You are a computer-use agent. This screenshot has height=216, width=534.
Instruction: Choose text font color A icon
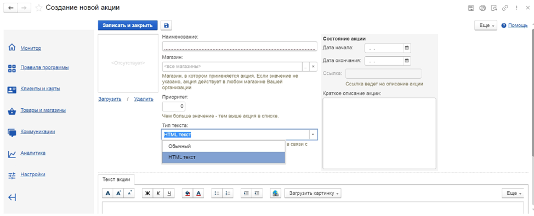198,193
